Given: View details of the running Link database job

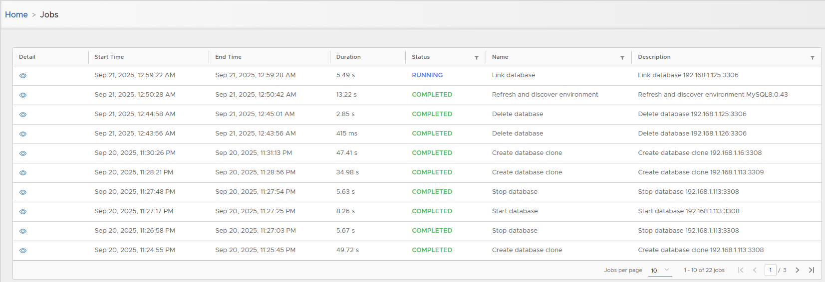Looking at the screenshot, I should tap(23, 76).
